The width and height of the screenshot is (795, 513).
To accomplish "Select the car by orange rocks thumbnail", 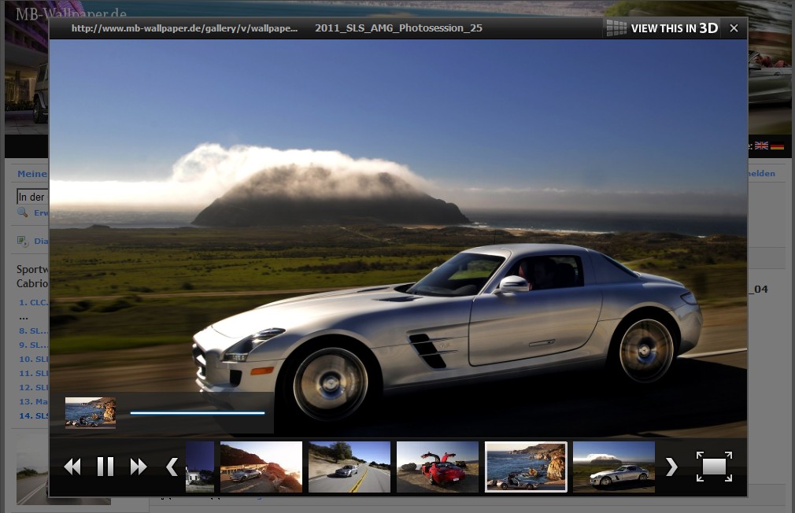I will point(261,467).
